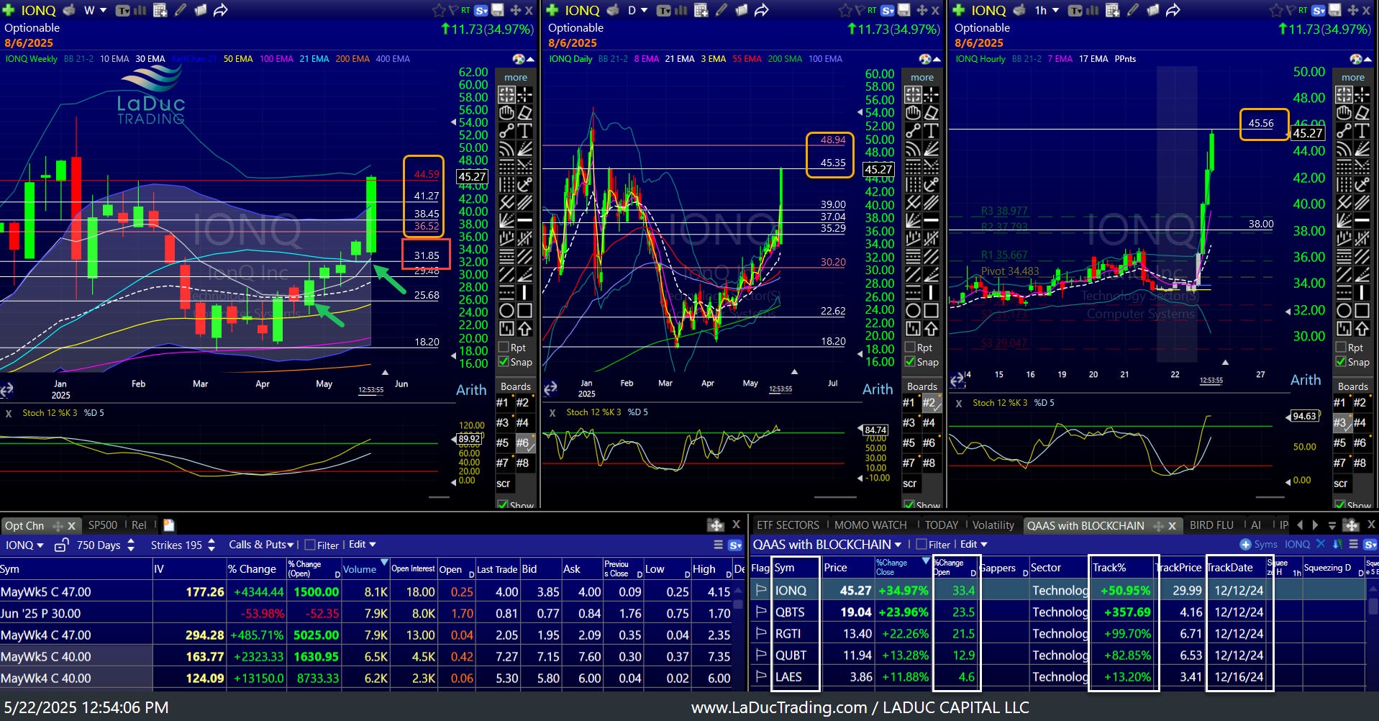Select the text T tool in weekly drawing toolbar
This screenshot has height=721, width=1379.
click(524, 130)
